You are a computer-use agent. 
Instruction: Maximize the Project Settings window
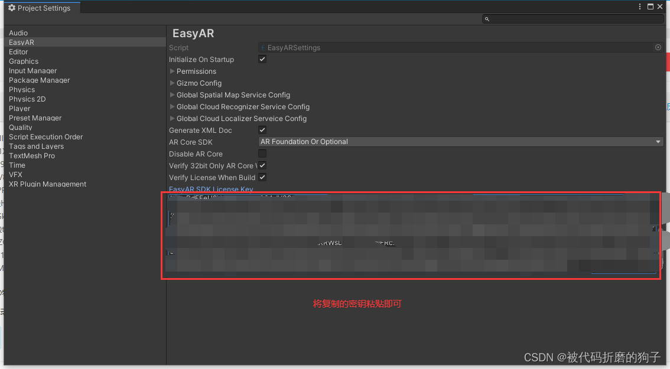click(651, 6)
